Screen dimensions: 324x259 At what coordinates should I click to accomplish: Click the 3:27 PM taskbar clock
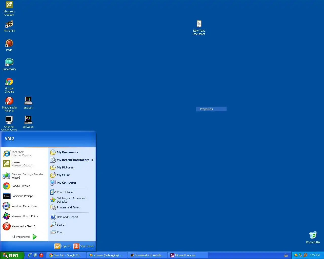click(315, 255)
